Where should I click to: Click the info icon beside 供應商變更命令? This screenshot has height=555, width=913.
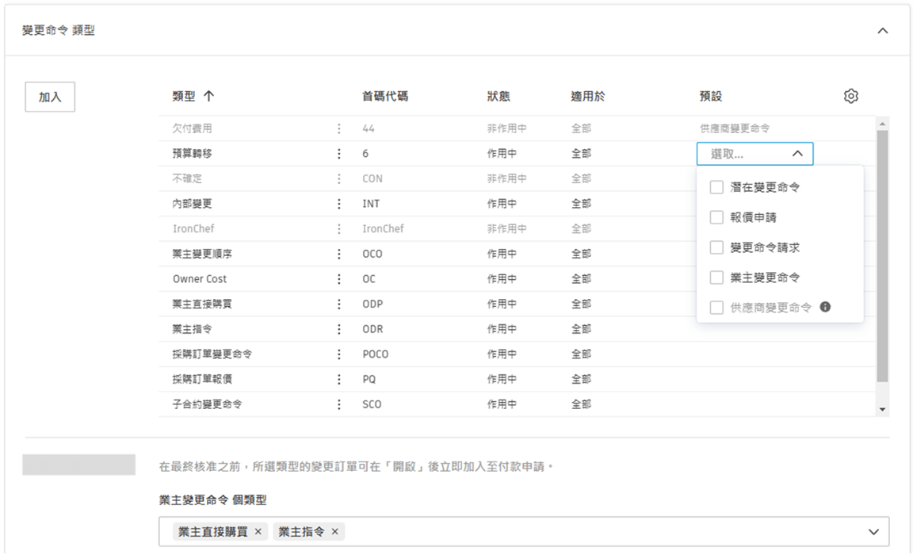(x=824, y=306)
